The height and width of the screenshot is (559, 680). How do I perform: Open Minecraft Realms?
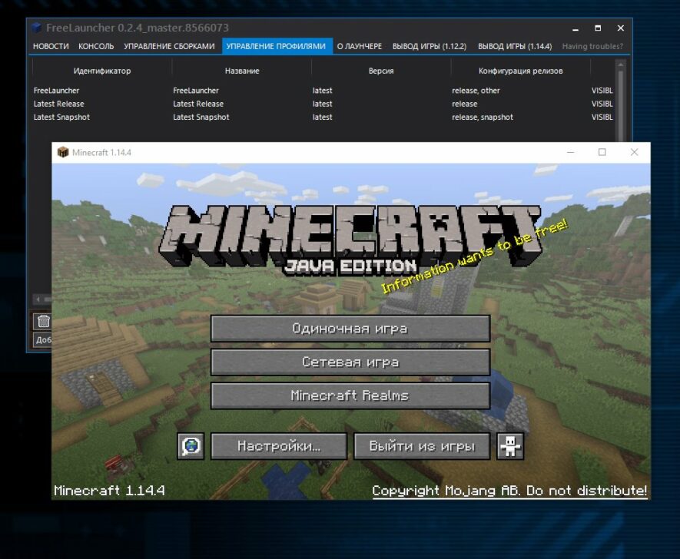click(350, 396)
